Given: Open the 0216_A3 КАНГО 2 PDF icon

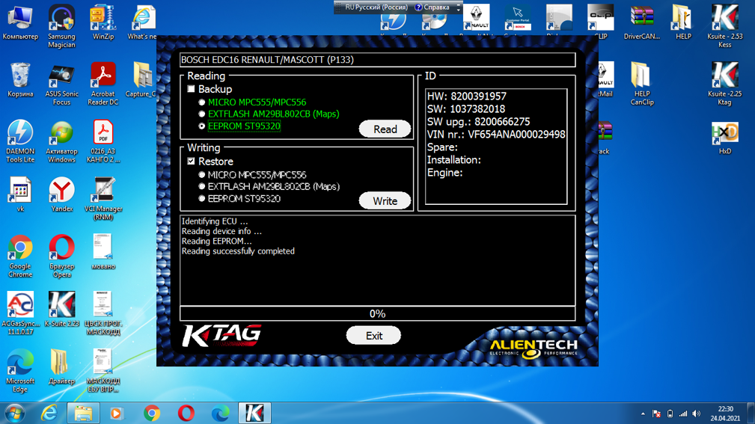Looking at the screenshot, I should coord(103,141).
